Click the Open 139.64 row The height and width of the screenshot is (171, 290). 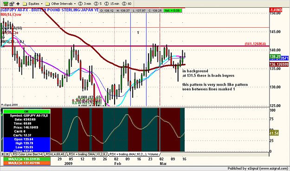26,139
